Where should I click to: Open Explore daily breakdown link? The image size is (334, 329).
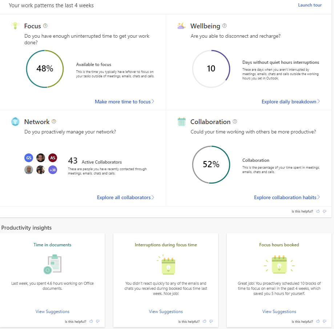point(290,102)
